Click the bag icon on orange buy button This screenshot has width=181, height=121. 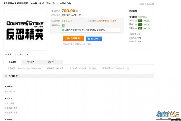coord(68,38)
